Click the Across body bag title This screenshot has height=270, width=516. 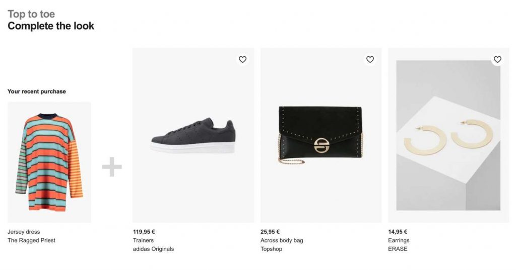click(282, 240)
